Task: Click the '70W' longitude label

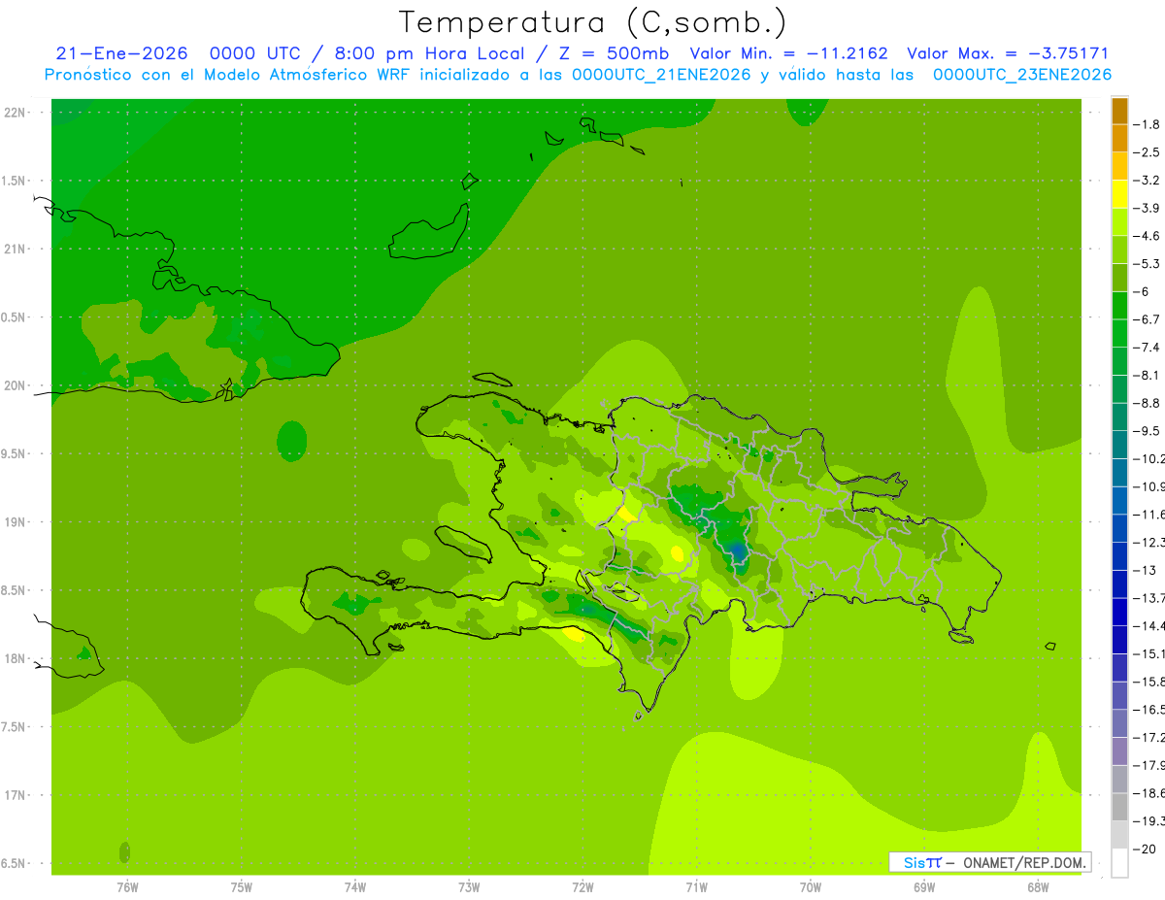Action: [811, 887]
